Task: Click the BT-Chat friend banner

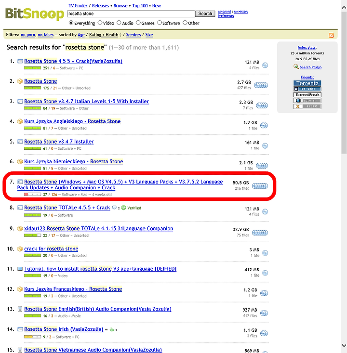Action: (307, 89)
